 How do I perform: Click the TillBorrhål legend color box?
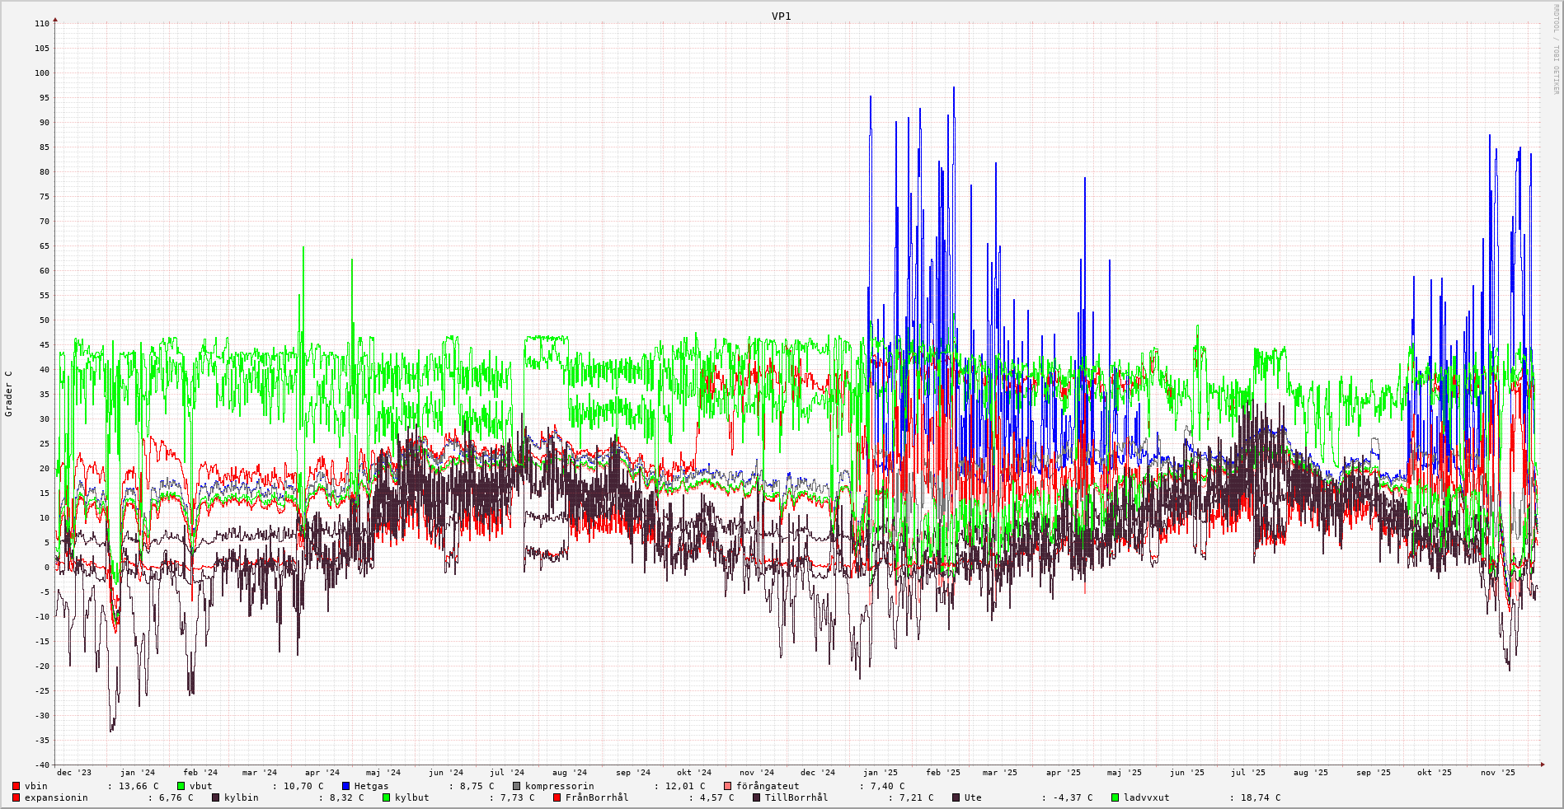pos(756,797)
